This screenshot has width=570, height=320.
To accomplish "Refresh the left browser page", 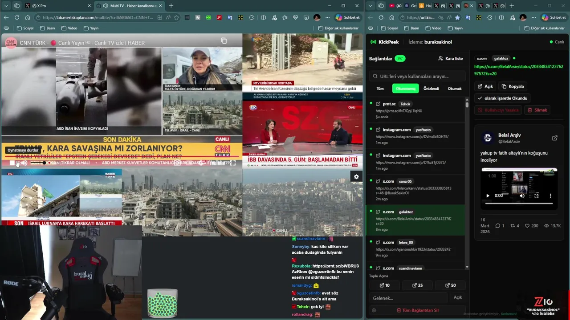I will (x=16, y=17).
